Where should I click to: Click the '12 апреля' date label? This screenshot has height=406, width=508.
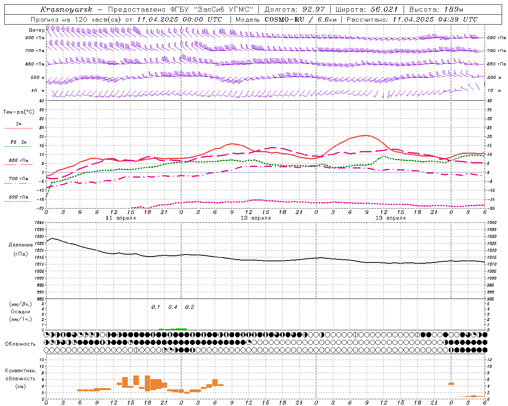256,218
